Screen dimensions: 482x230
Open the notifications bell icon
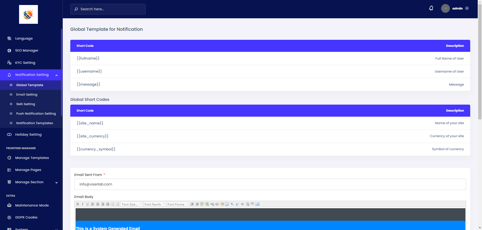(431, 8)
